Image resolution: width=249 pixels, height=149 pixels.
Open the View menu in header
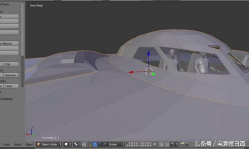(7, 144)
